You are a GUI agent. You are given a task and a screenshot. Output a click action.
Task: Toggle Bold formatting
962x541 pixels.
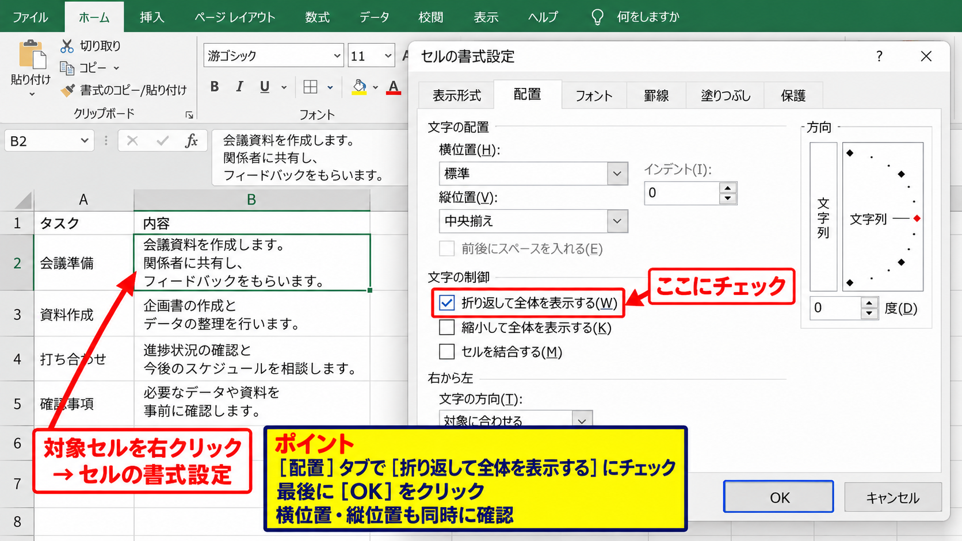click(215, 87)
